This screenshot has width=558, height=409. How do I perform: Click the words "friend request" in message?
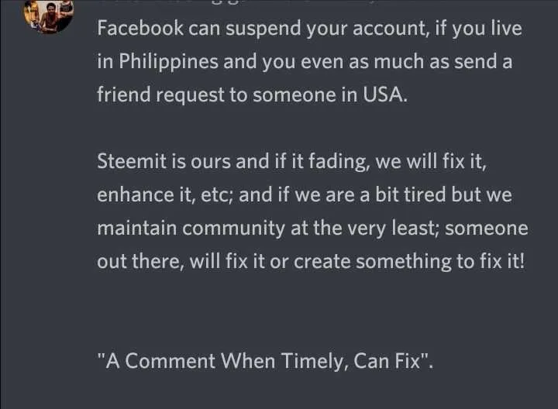coord(161,95)
